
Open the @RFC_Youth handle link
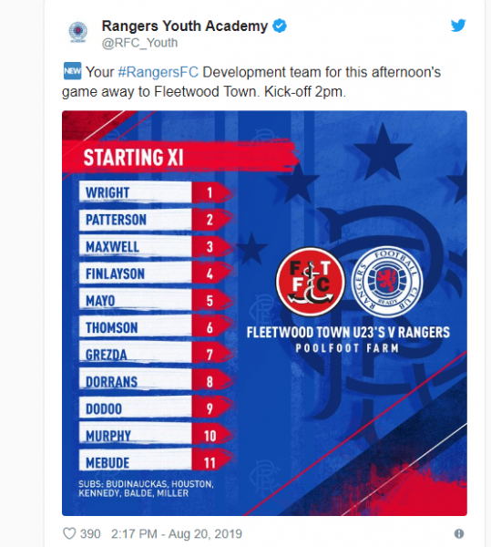[x=139, y=43]
